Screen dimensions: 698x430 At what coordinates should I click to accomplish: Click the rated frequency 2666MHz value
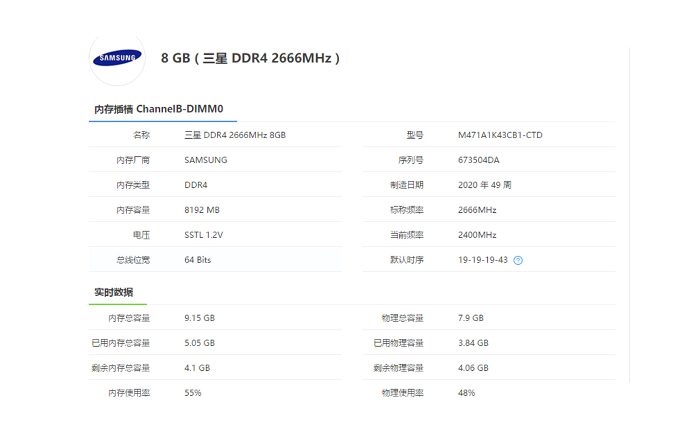click(x=477, y=210)
